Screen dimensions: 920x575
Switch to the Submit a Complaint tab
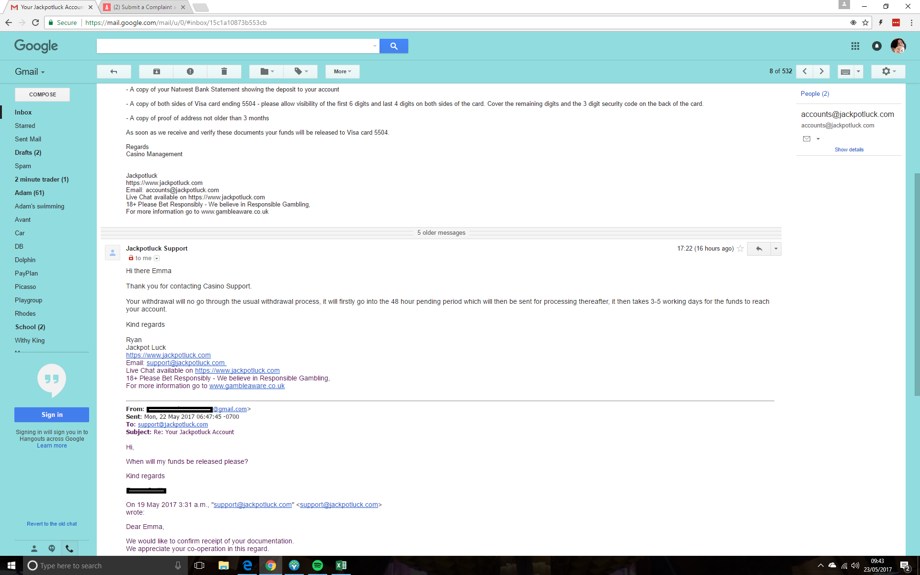144,7
